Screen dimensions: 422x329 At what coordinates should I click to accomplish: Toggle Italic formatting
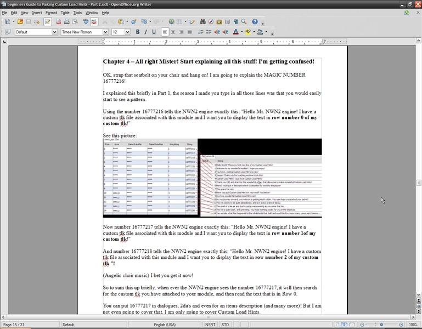145,32
